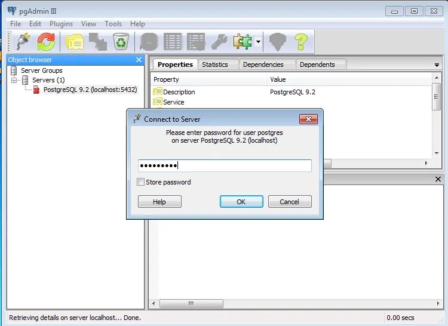448x326 pixels.
Task: Click the status bar retrieval message
Action: pos(75,318)
